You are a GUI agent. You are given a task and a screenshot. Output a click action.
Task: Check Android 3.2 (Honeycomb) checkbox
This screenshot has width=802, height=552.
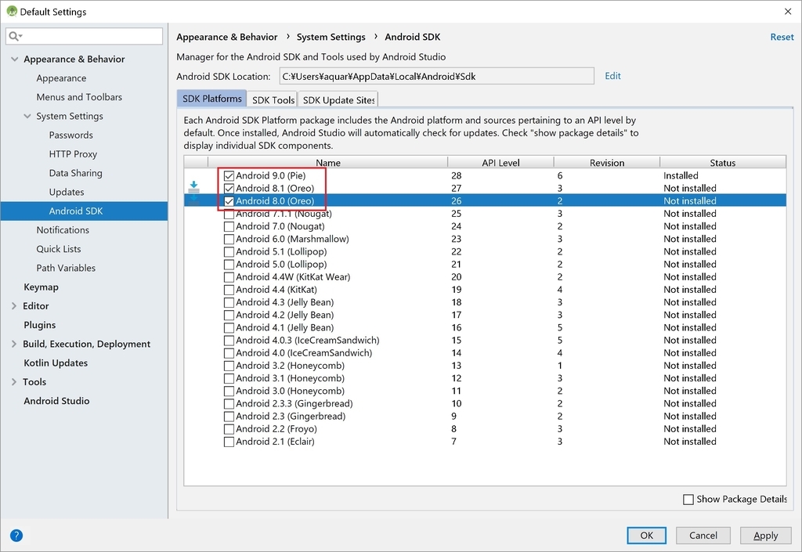(x=229, y=366)
